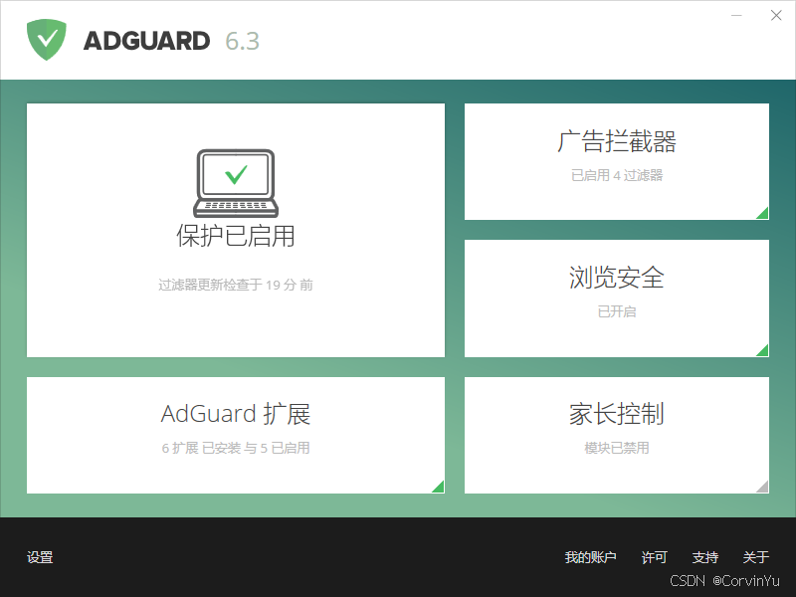Open the AdGuard 扩展 tile title
Viewport: 796px width, 597px height.
pos(236,414)
